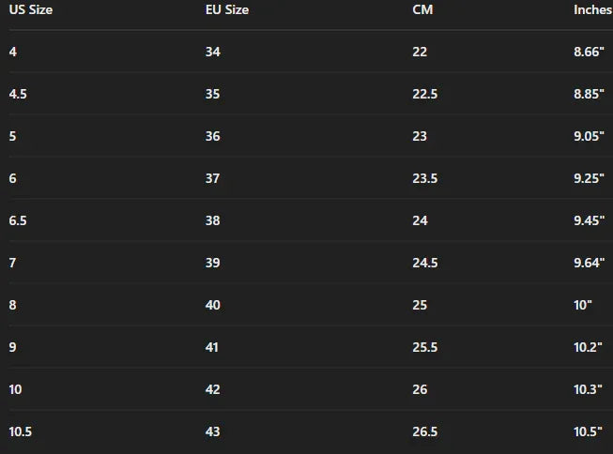This screenshot has height=454, width=613.
Task: Click the 9.45" inches value
Action: click(589, 220)
